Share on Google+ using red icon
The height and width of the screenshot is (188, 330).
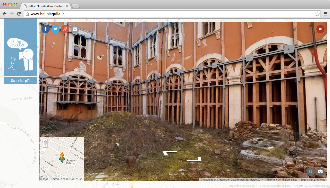[65, 29]
